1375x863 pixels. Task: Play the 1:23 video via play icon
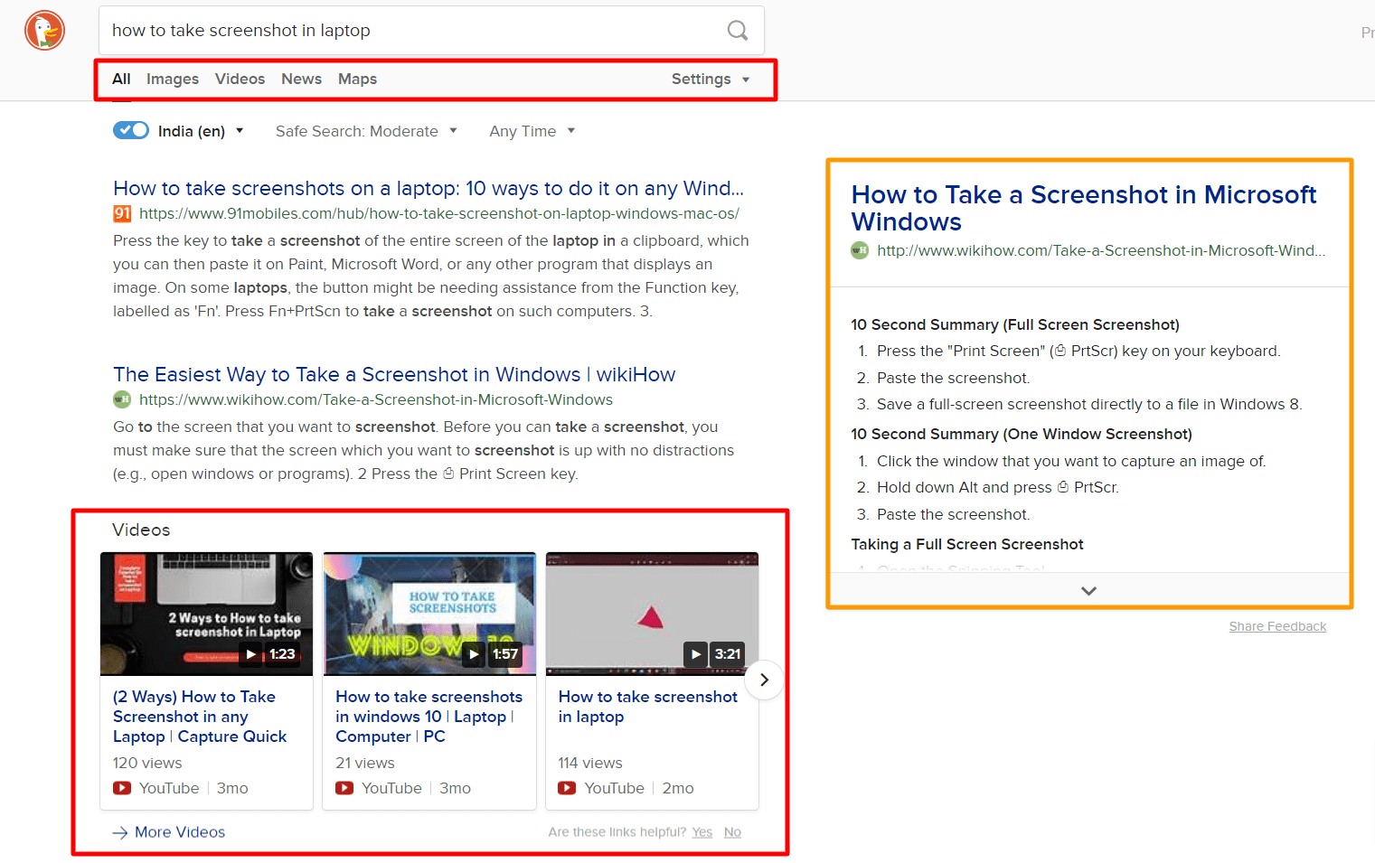pyautogui.click(x=250, y=653)
